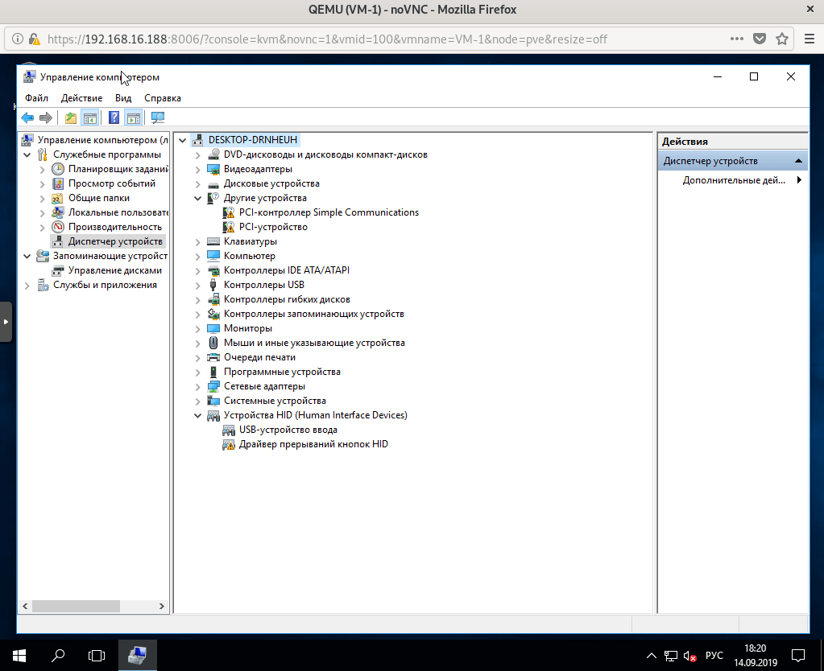Toggle the console tree pane toolbar button

(x=90, y=118)
